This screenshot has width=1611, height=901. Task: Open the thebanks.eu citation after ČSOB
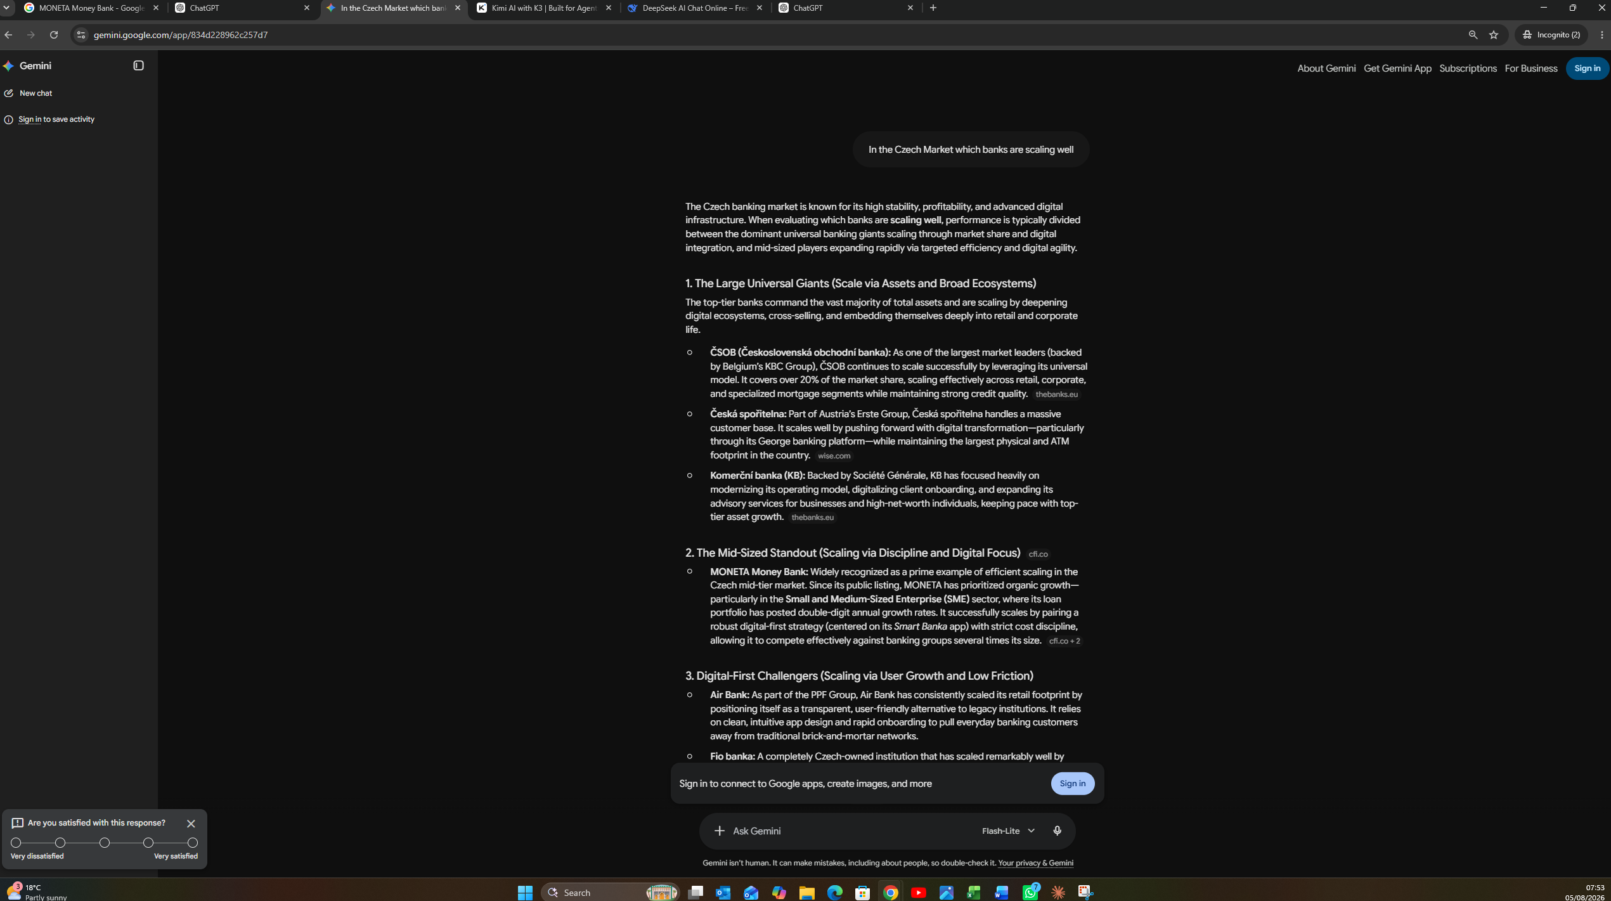pyautogui.click(x=1056, y=394)
